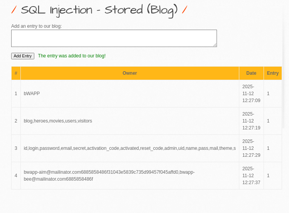The width and height of the screenshot is (289, 213).
Task: Click the blog entry text area
Action: pyautogui.click(x=114, y=39)
